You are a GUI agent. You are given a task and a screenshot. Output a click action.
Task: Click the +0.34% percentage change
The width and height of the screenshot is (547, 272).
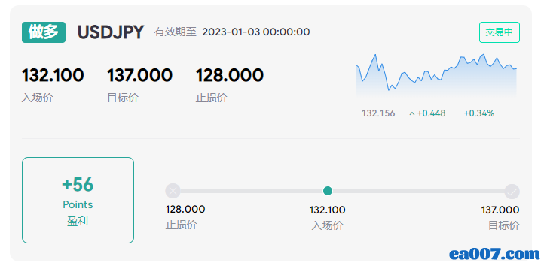click(x=479, y=113)
